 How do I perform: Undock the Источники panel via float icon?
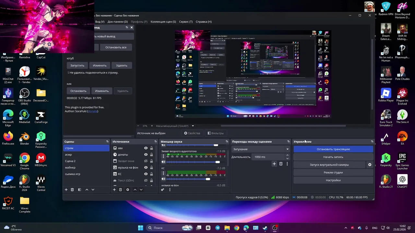(x=155, y=141)
